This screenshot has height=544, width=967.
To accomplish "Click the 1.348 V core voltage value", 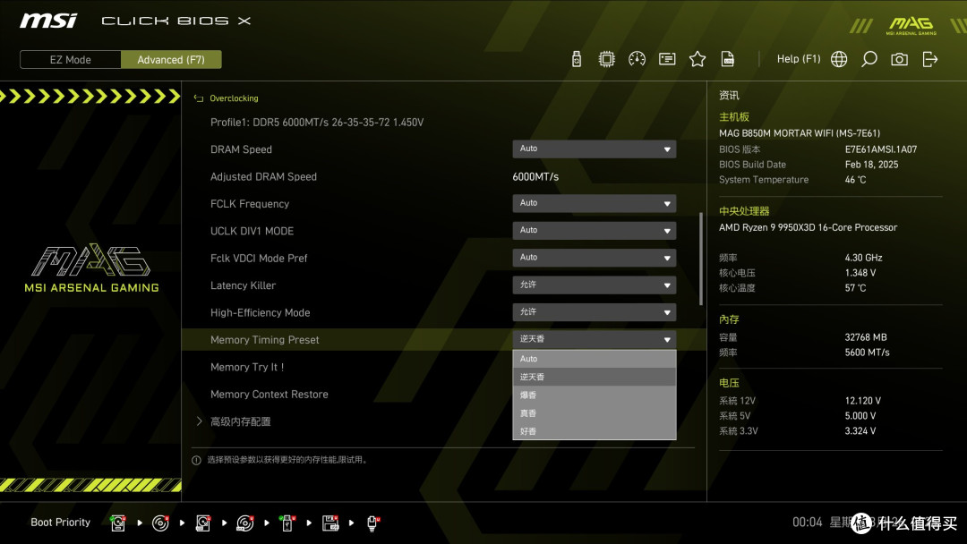I will pyautogui.click(x=860, y=272).
